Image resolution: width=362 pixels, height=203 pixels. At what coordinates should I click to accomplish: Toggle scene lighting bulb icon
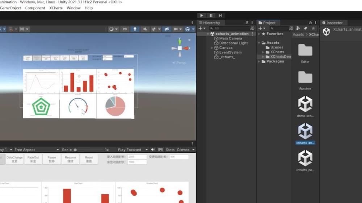tap(135, 29)
